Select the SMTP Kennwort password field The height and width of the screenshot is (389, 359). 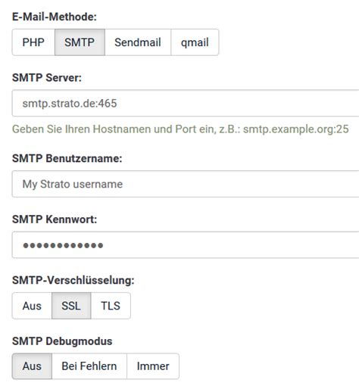click(186, 244)
